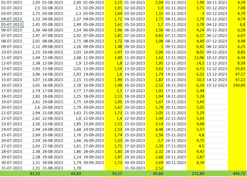Select the selected date cell 05-07-2023
Screen dimensions: 247x177
tap(12, 24)
